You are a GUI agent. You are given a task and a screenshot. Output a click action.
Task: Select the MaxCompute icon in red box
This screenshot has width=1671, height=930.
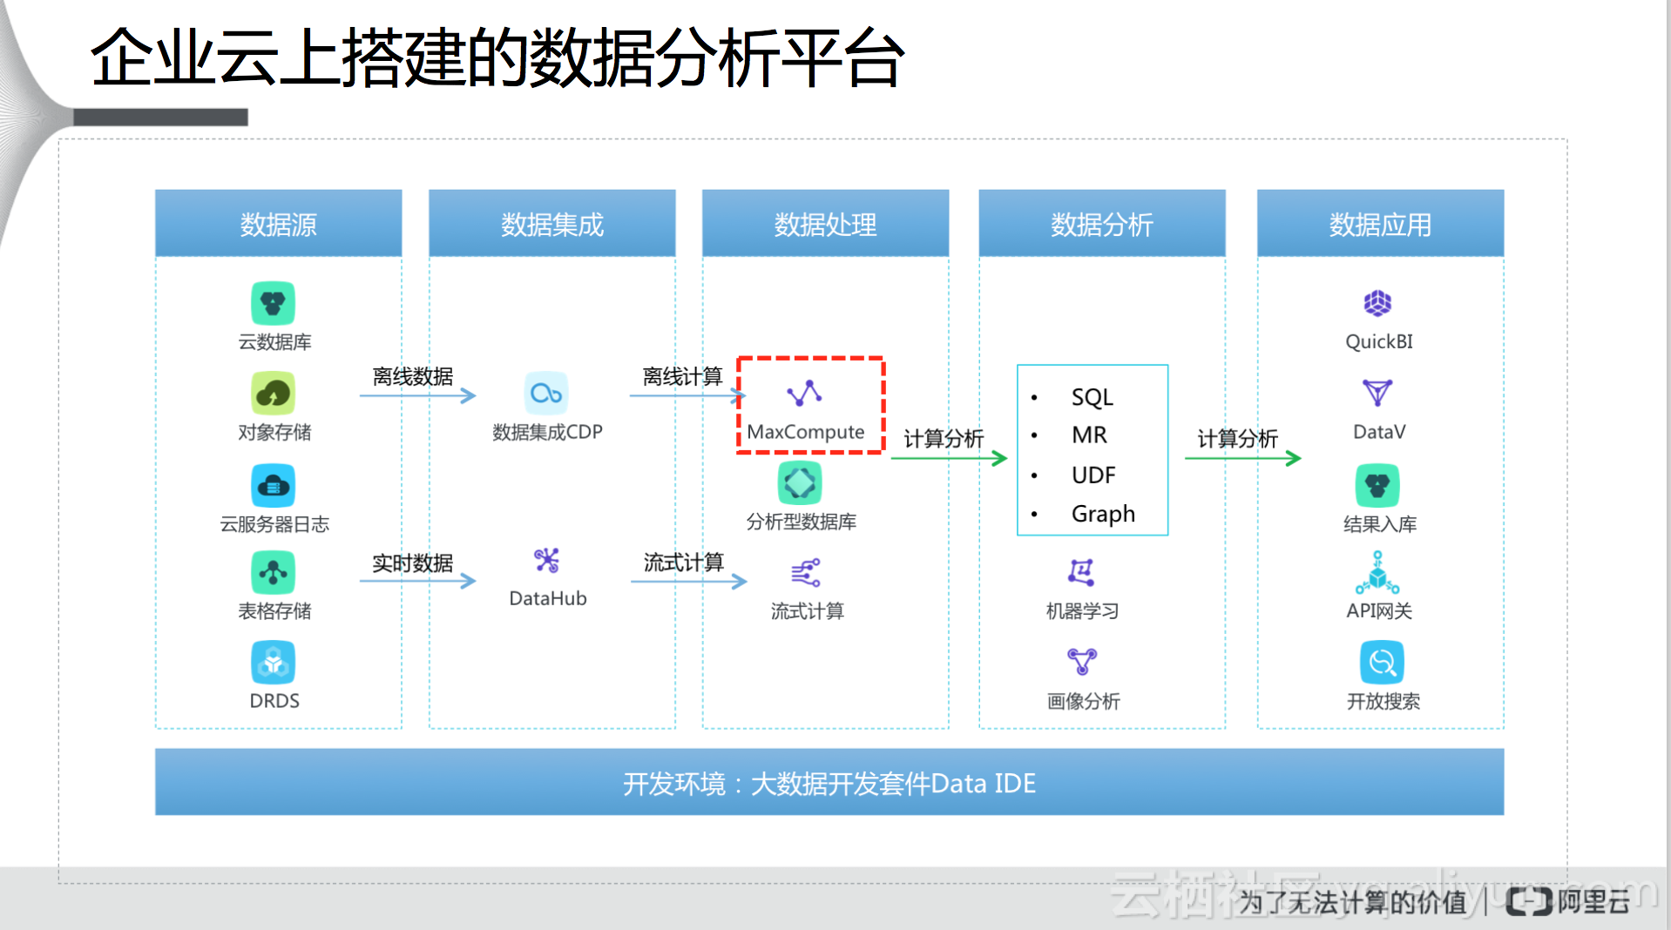804,394
